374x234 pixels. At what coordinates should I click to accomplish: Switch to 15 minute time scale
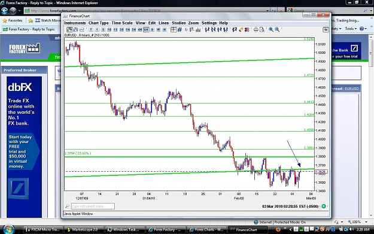pyautogui.click(x=115, y=29)
